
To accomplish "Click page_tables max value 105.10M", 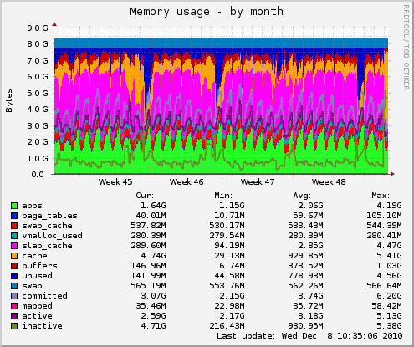I will click(x=384, y=216).
